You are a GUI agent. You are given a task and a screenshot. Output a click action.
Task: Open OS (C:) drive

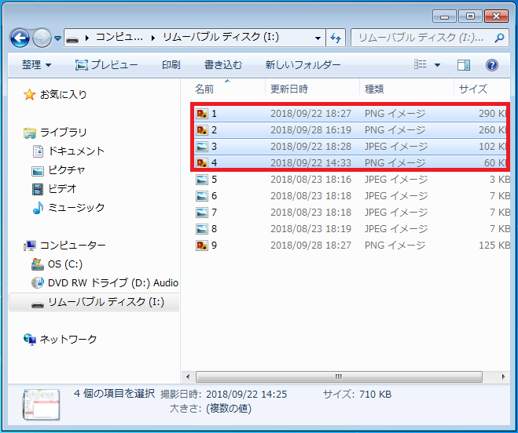[x=65, y=264]
